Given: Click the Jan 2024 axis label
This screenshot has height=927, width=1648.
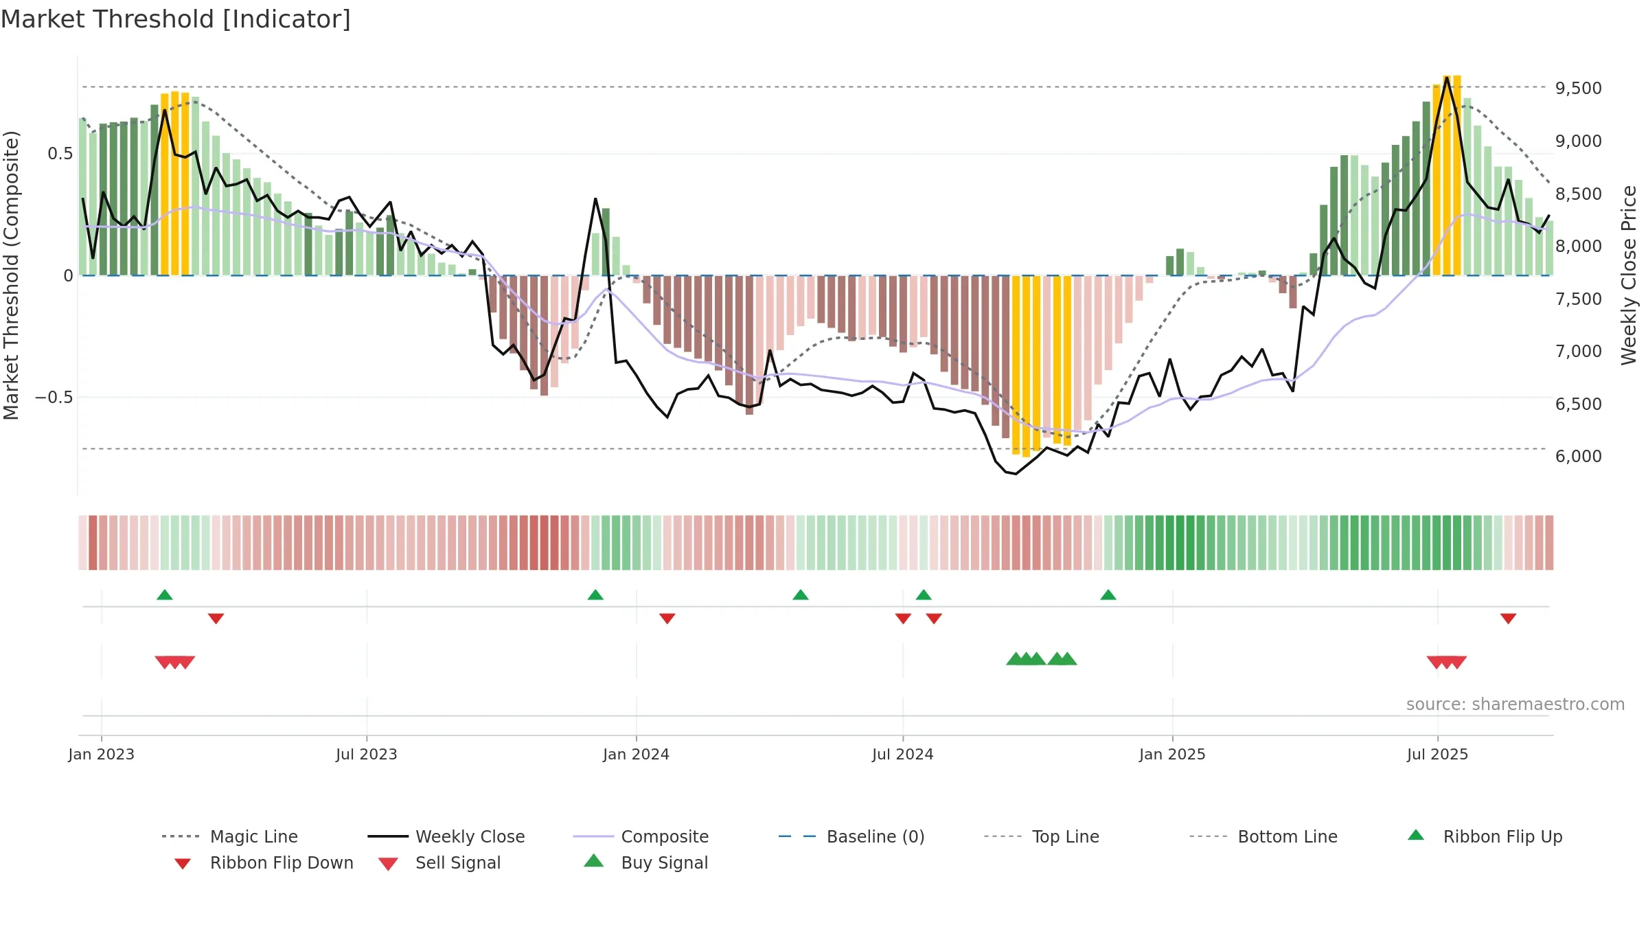Looking at the screenshot, I should pos(637,754).
